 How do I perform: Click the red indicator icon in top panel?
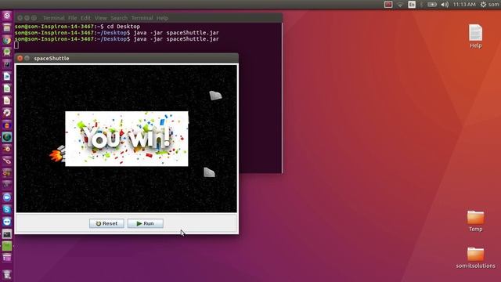(388, 5)
